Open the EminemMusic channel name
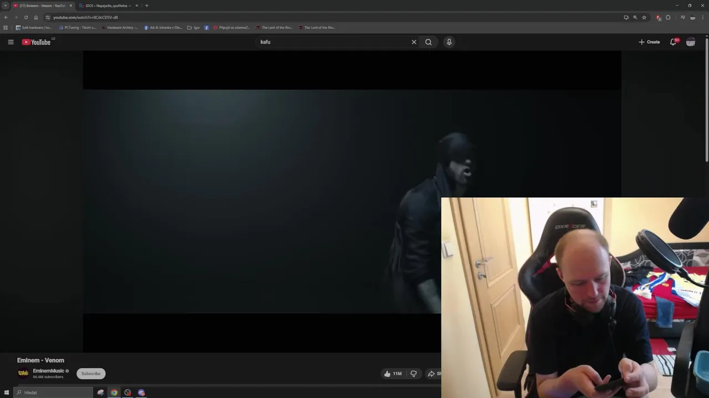Image resolution: width=709 pixels, height=398 pixels. [x=49, y=371]
